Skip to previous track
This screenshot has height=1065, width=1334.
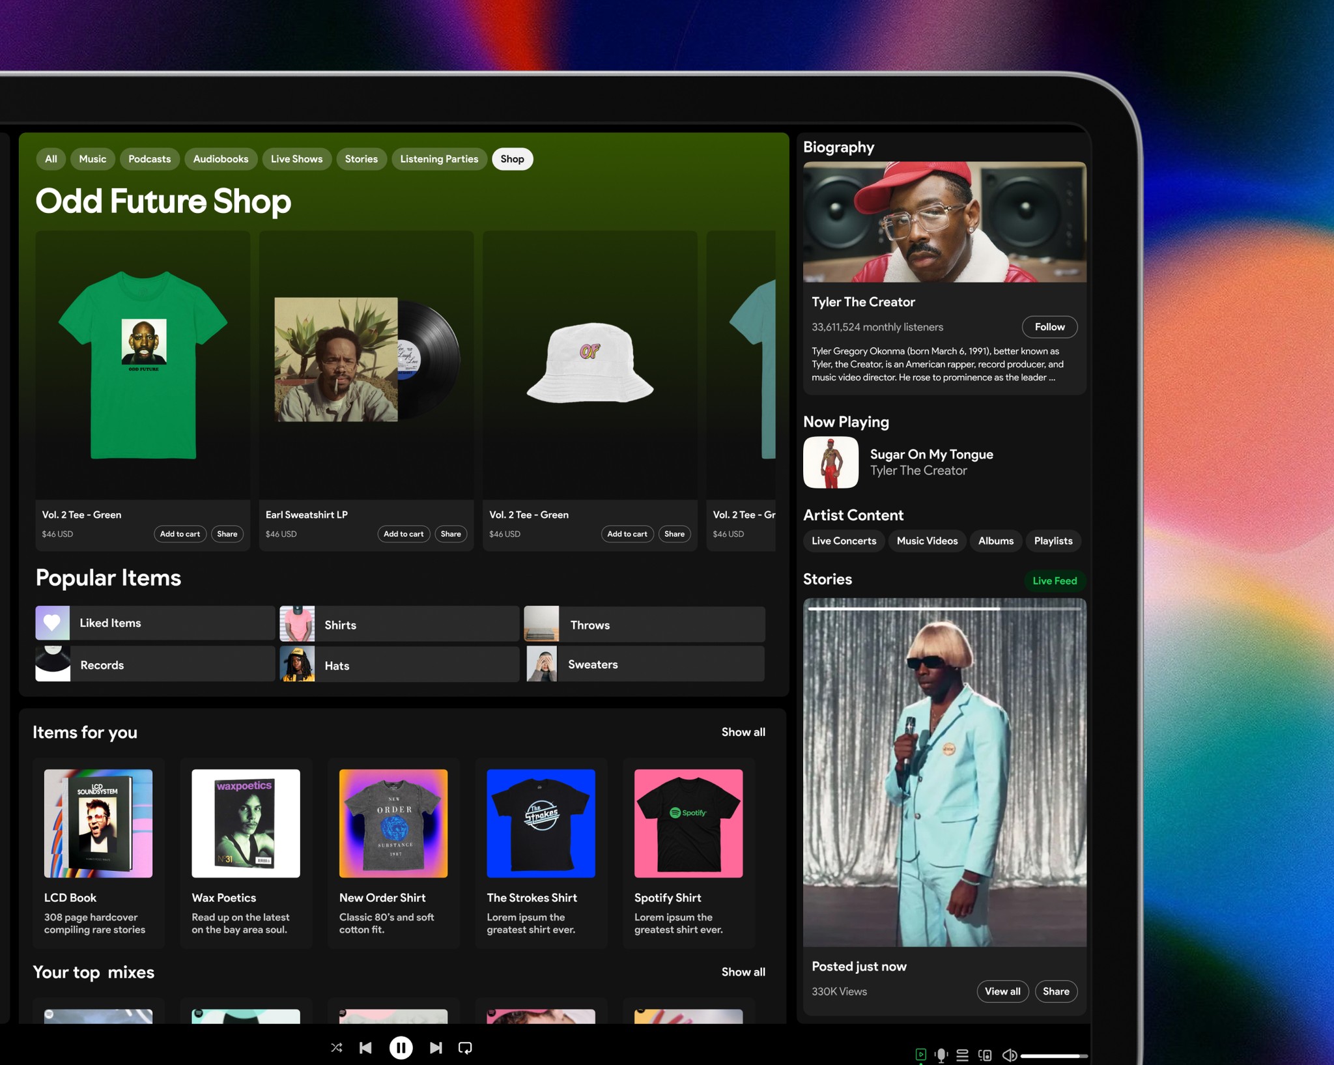365,1047
